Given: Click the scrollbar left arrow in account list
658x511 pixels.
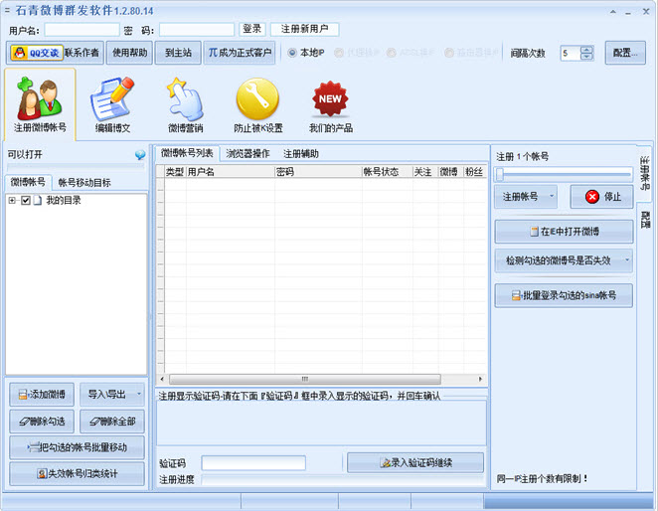Looking at the screenshot, I should pyautogui.click(x=162, y=379).
